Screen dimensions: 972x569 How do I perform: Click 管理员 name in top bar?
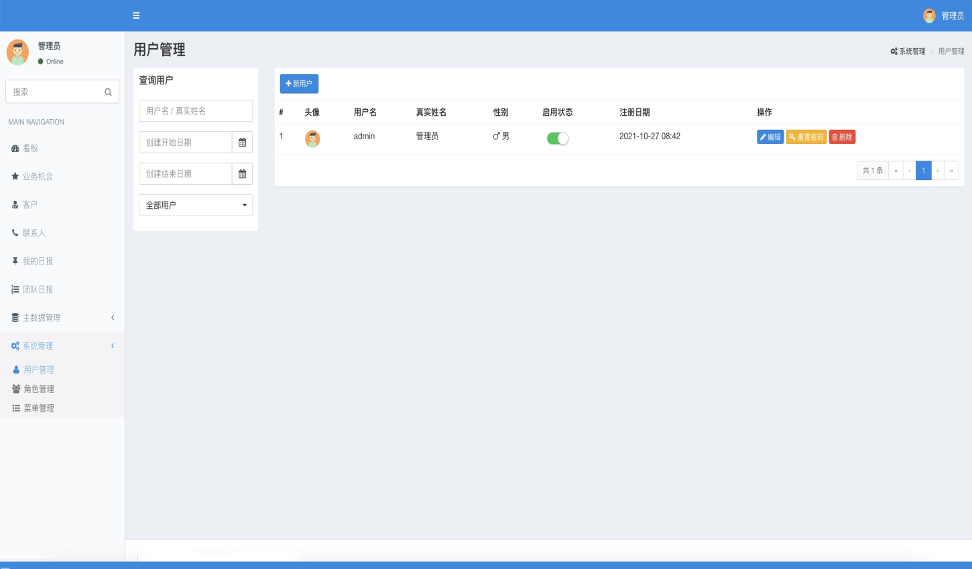click(x=953, y=15)
